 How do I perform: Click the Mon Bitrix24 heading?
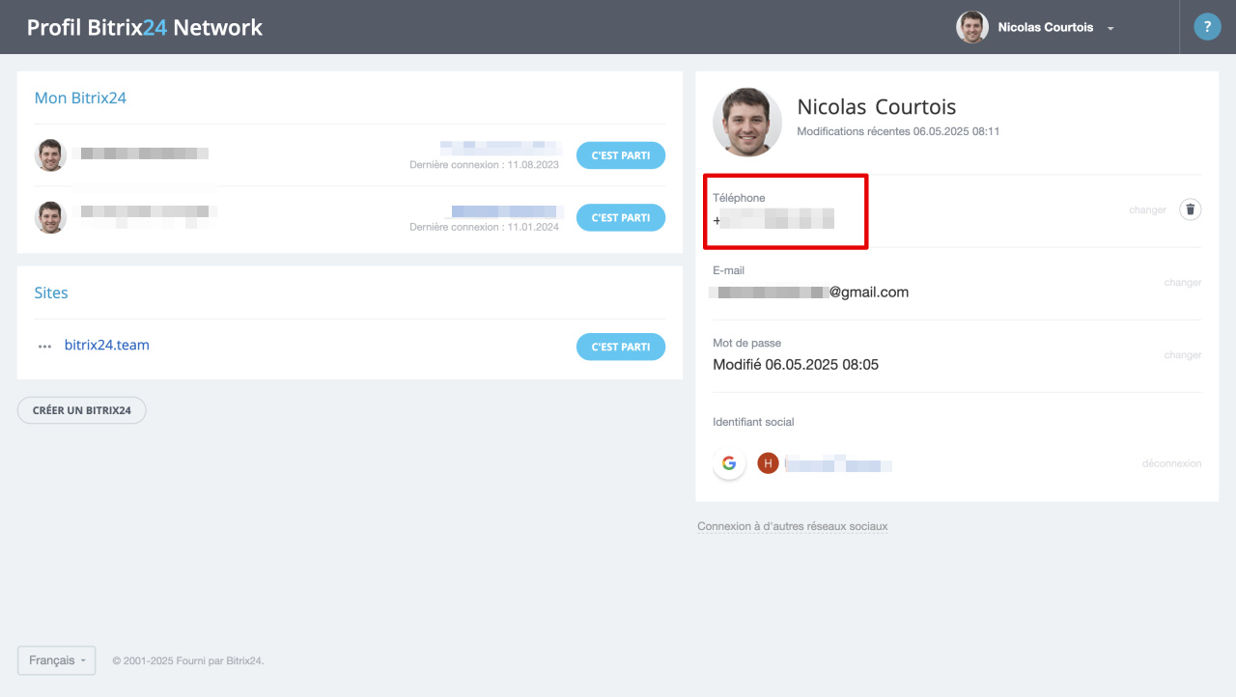pos(80,98)
